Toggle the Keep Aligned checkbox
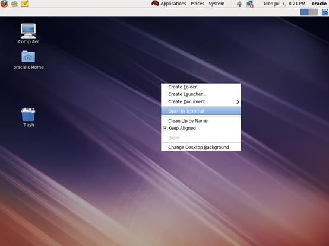 click(165, 128)
